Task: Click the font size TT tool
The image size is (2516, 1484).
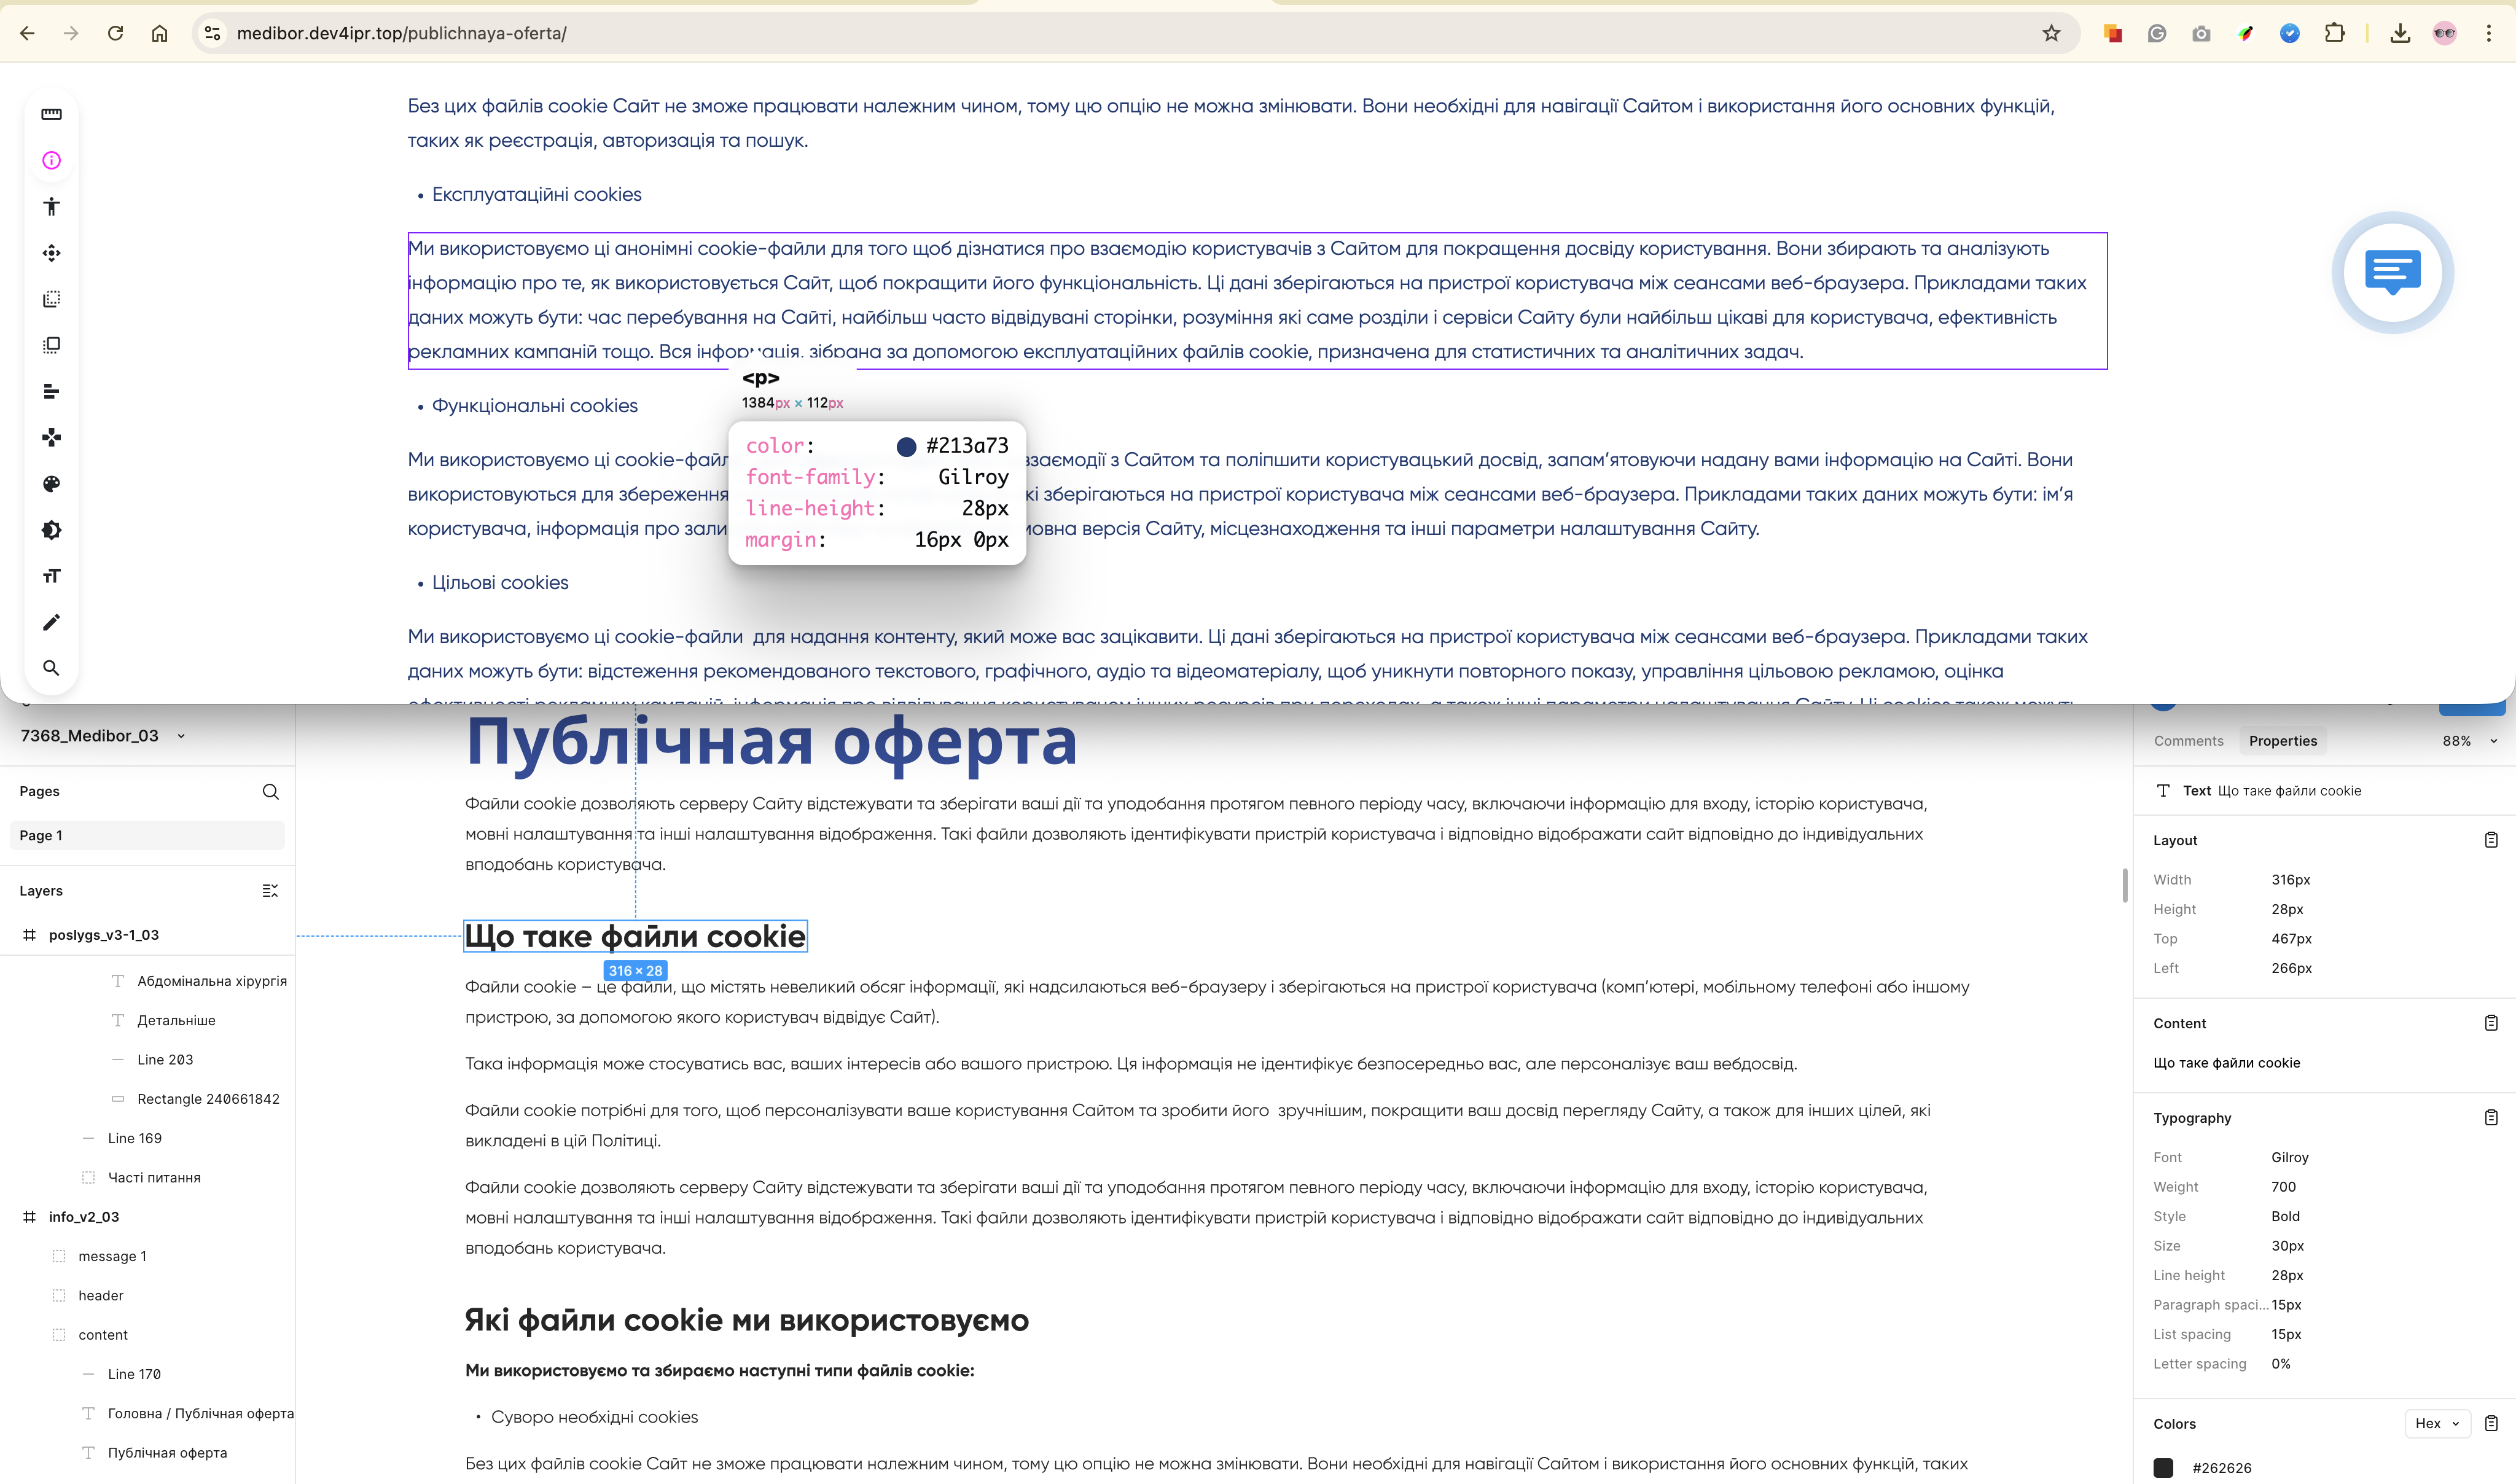Action: [51, 576]
